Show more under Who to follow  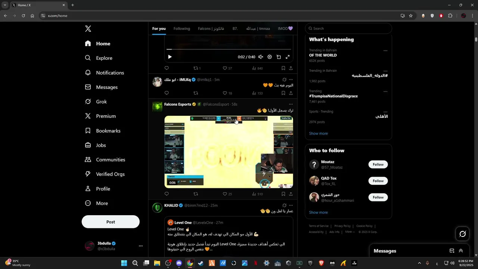[319, 212]
